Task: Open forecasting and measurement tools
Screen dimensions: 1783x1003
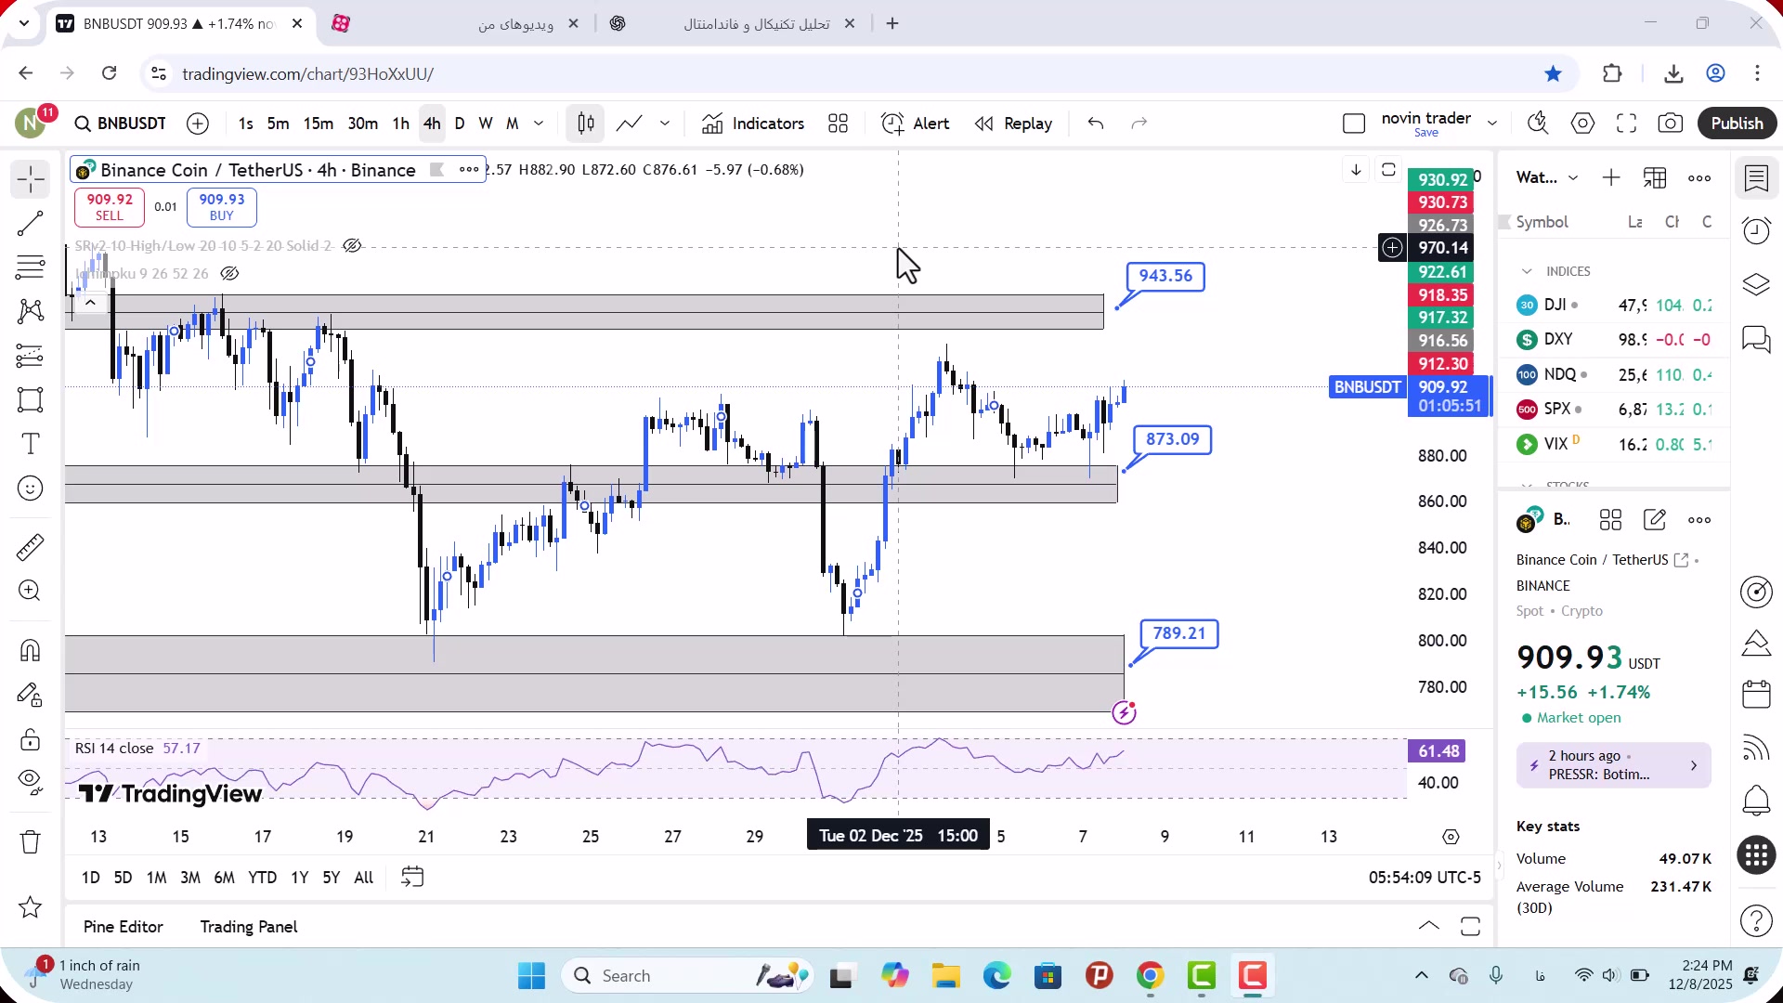Action: 31,356
